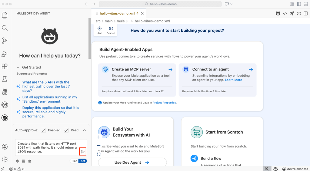Open the Extensions view icon
Screen dimensions: 310x171
pos(5,66)
